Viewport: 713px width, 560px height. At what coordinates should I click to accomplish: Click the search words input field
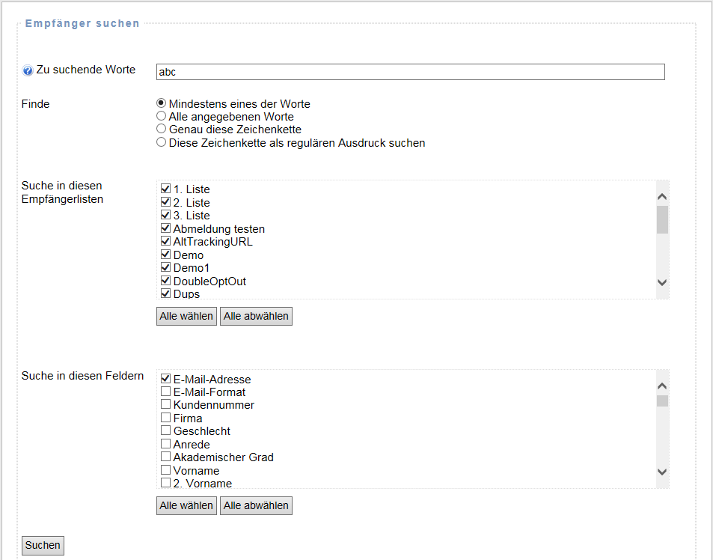tap(410, 72)
